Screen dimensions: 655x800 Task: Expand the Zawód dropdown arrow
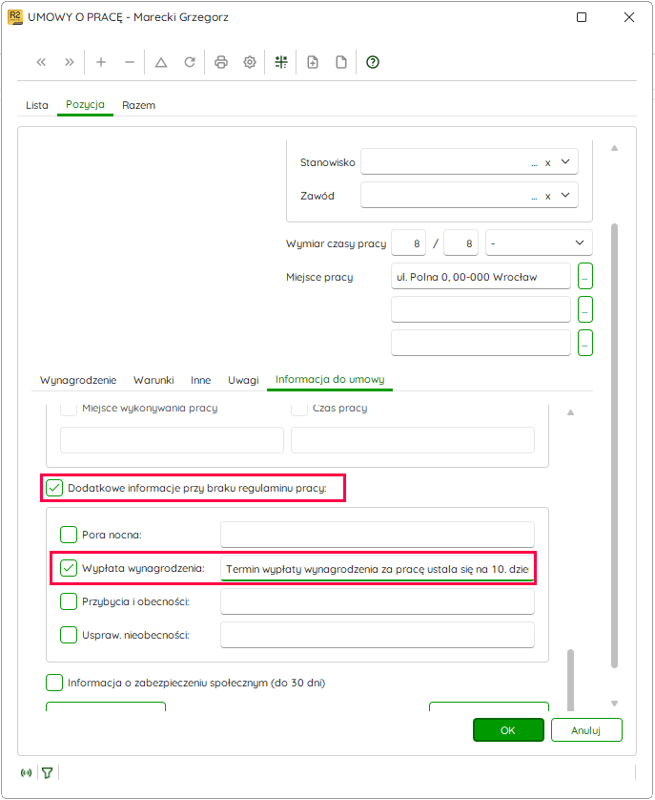click(565, 195)
